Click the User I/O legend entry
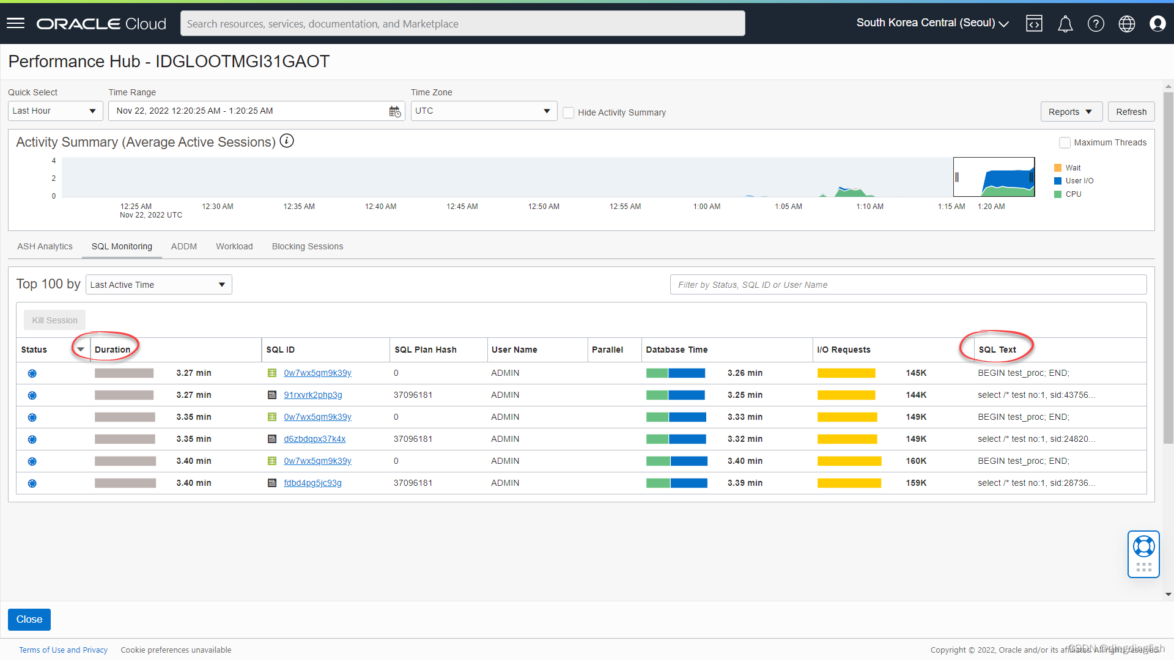The width and height of the screenshot is (1174, 660). (1074, 181)
